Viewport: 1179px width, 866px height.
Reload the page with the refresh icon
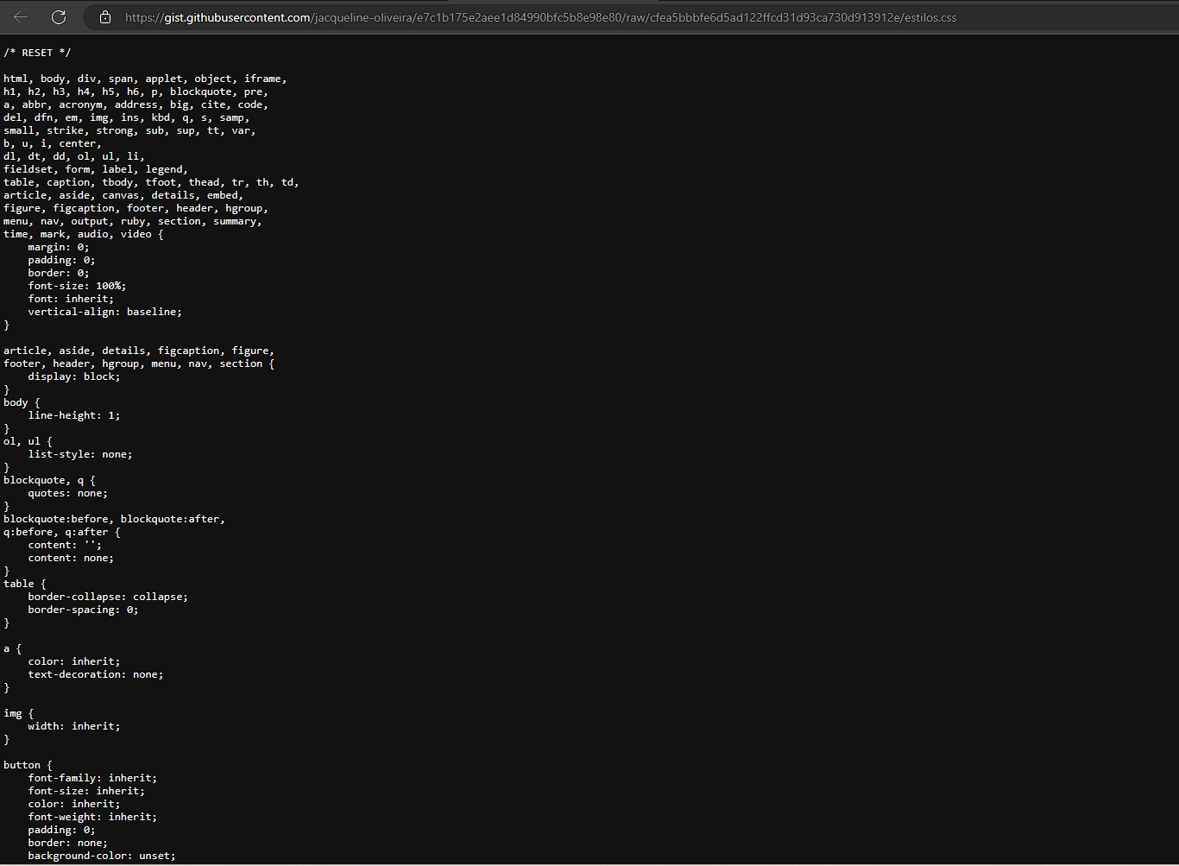59,17
